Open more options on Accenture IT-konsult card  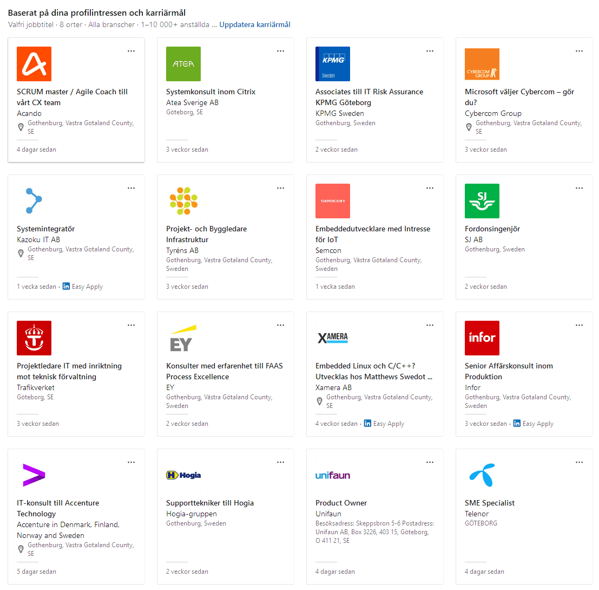point(131,462)
